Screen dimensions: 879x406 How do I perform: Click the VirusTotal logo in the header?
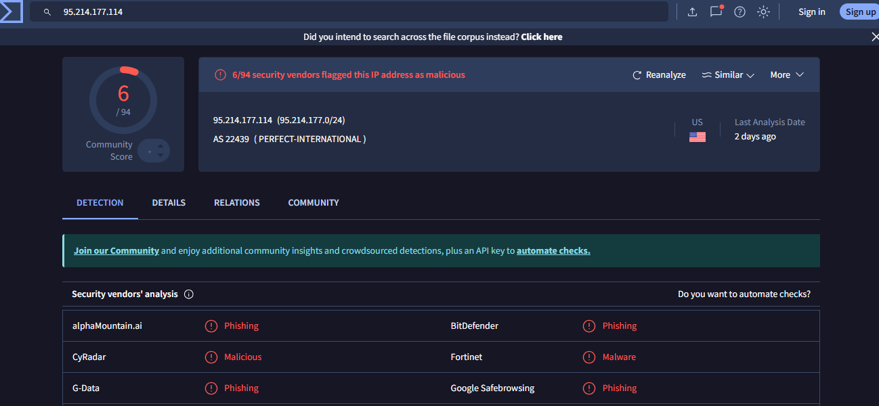click(x=11, y=12)
